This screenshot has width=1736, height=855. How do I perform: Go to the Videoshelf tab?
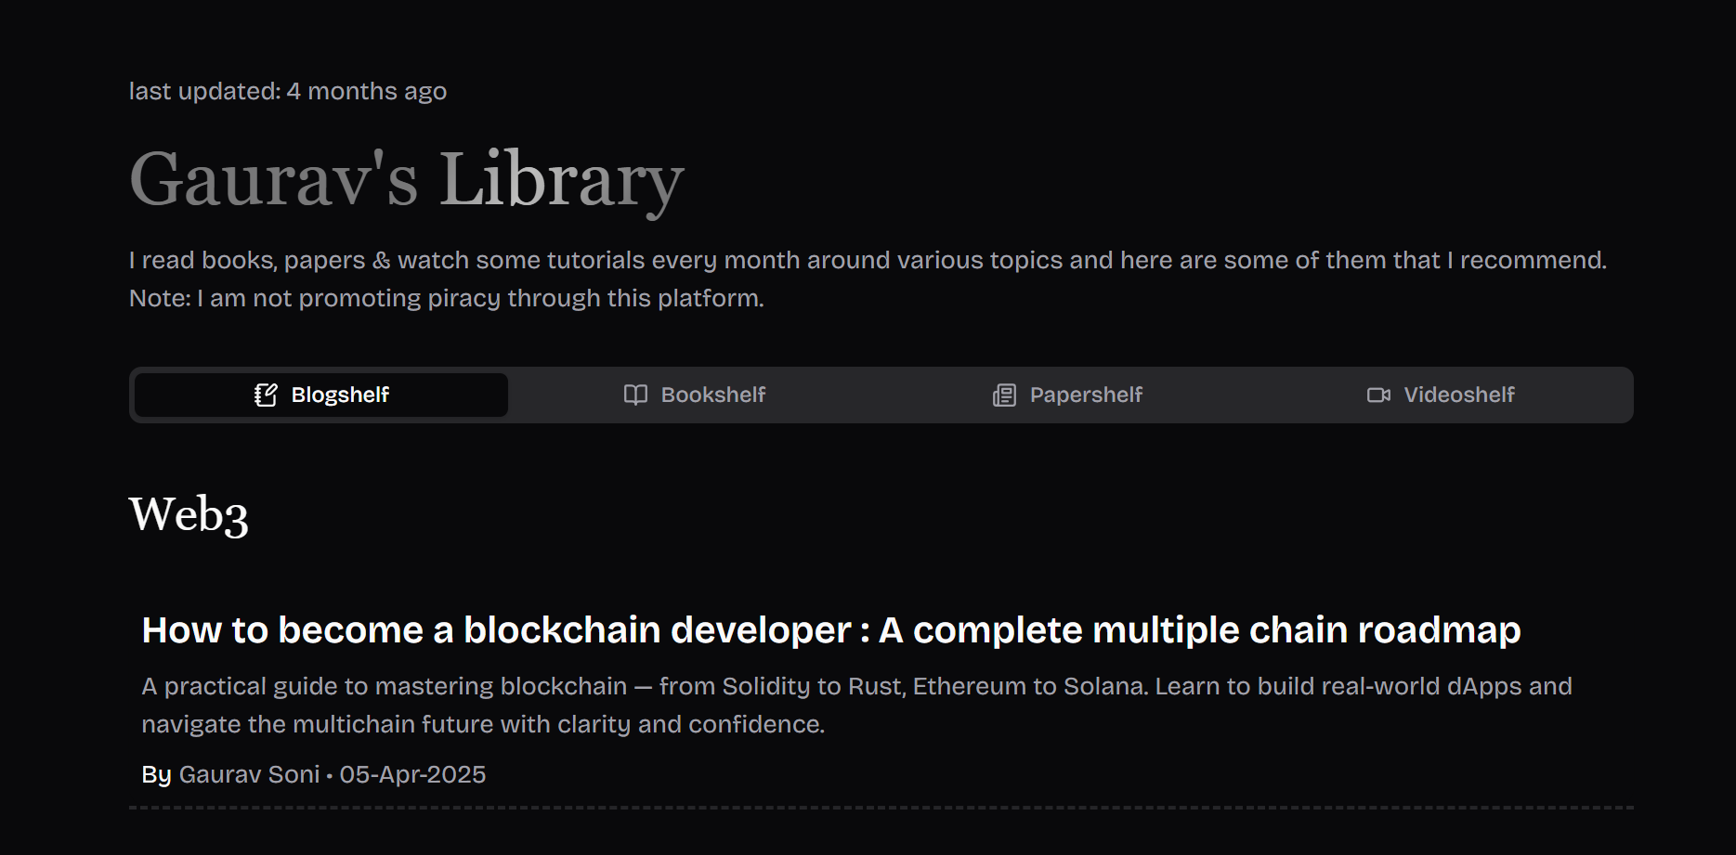1458,395
